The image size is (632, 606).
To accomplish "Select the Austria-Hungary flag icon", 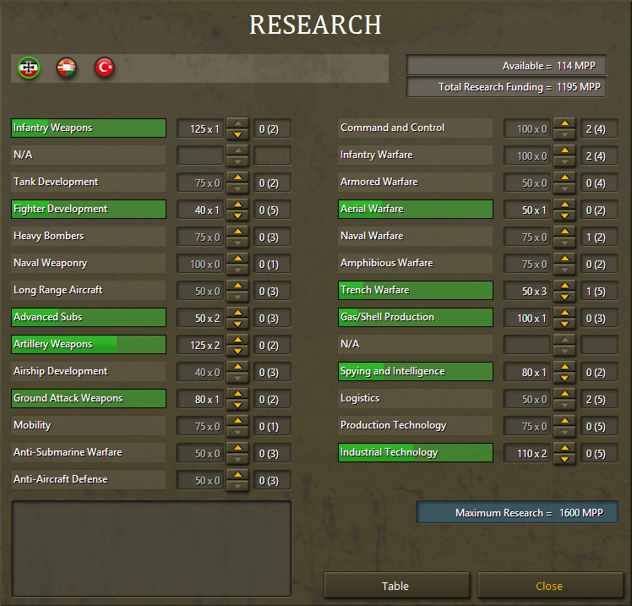I will (x=67, y=68).
